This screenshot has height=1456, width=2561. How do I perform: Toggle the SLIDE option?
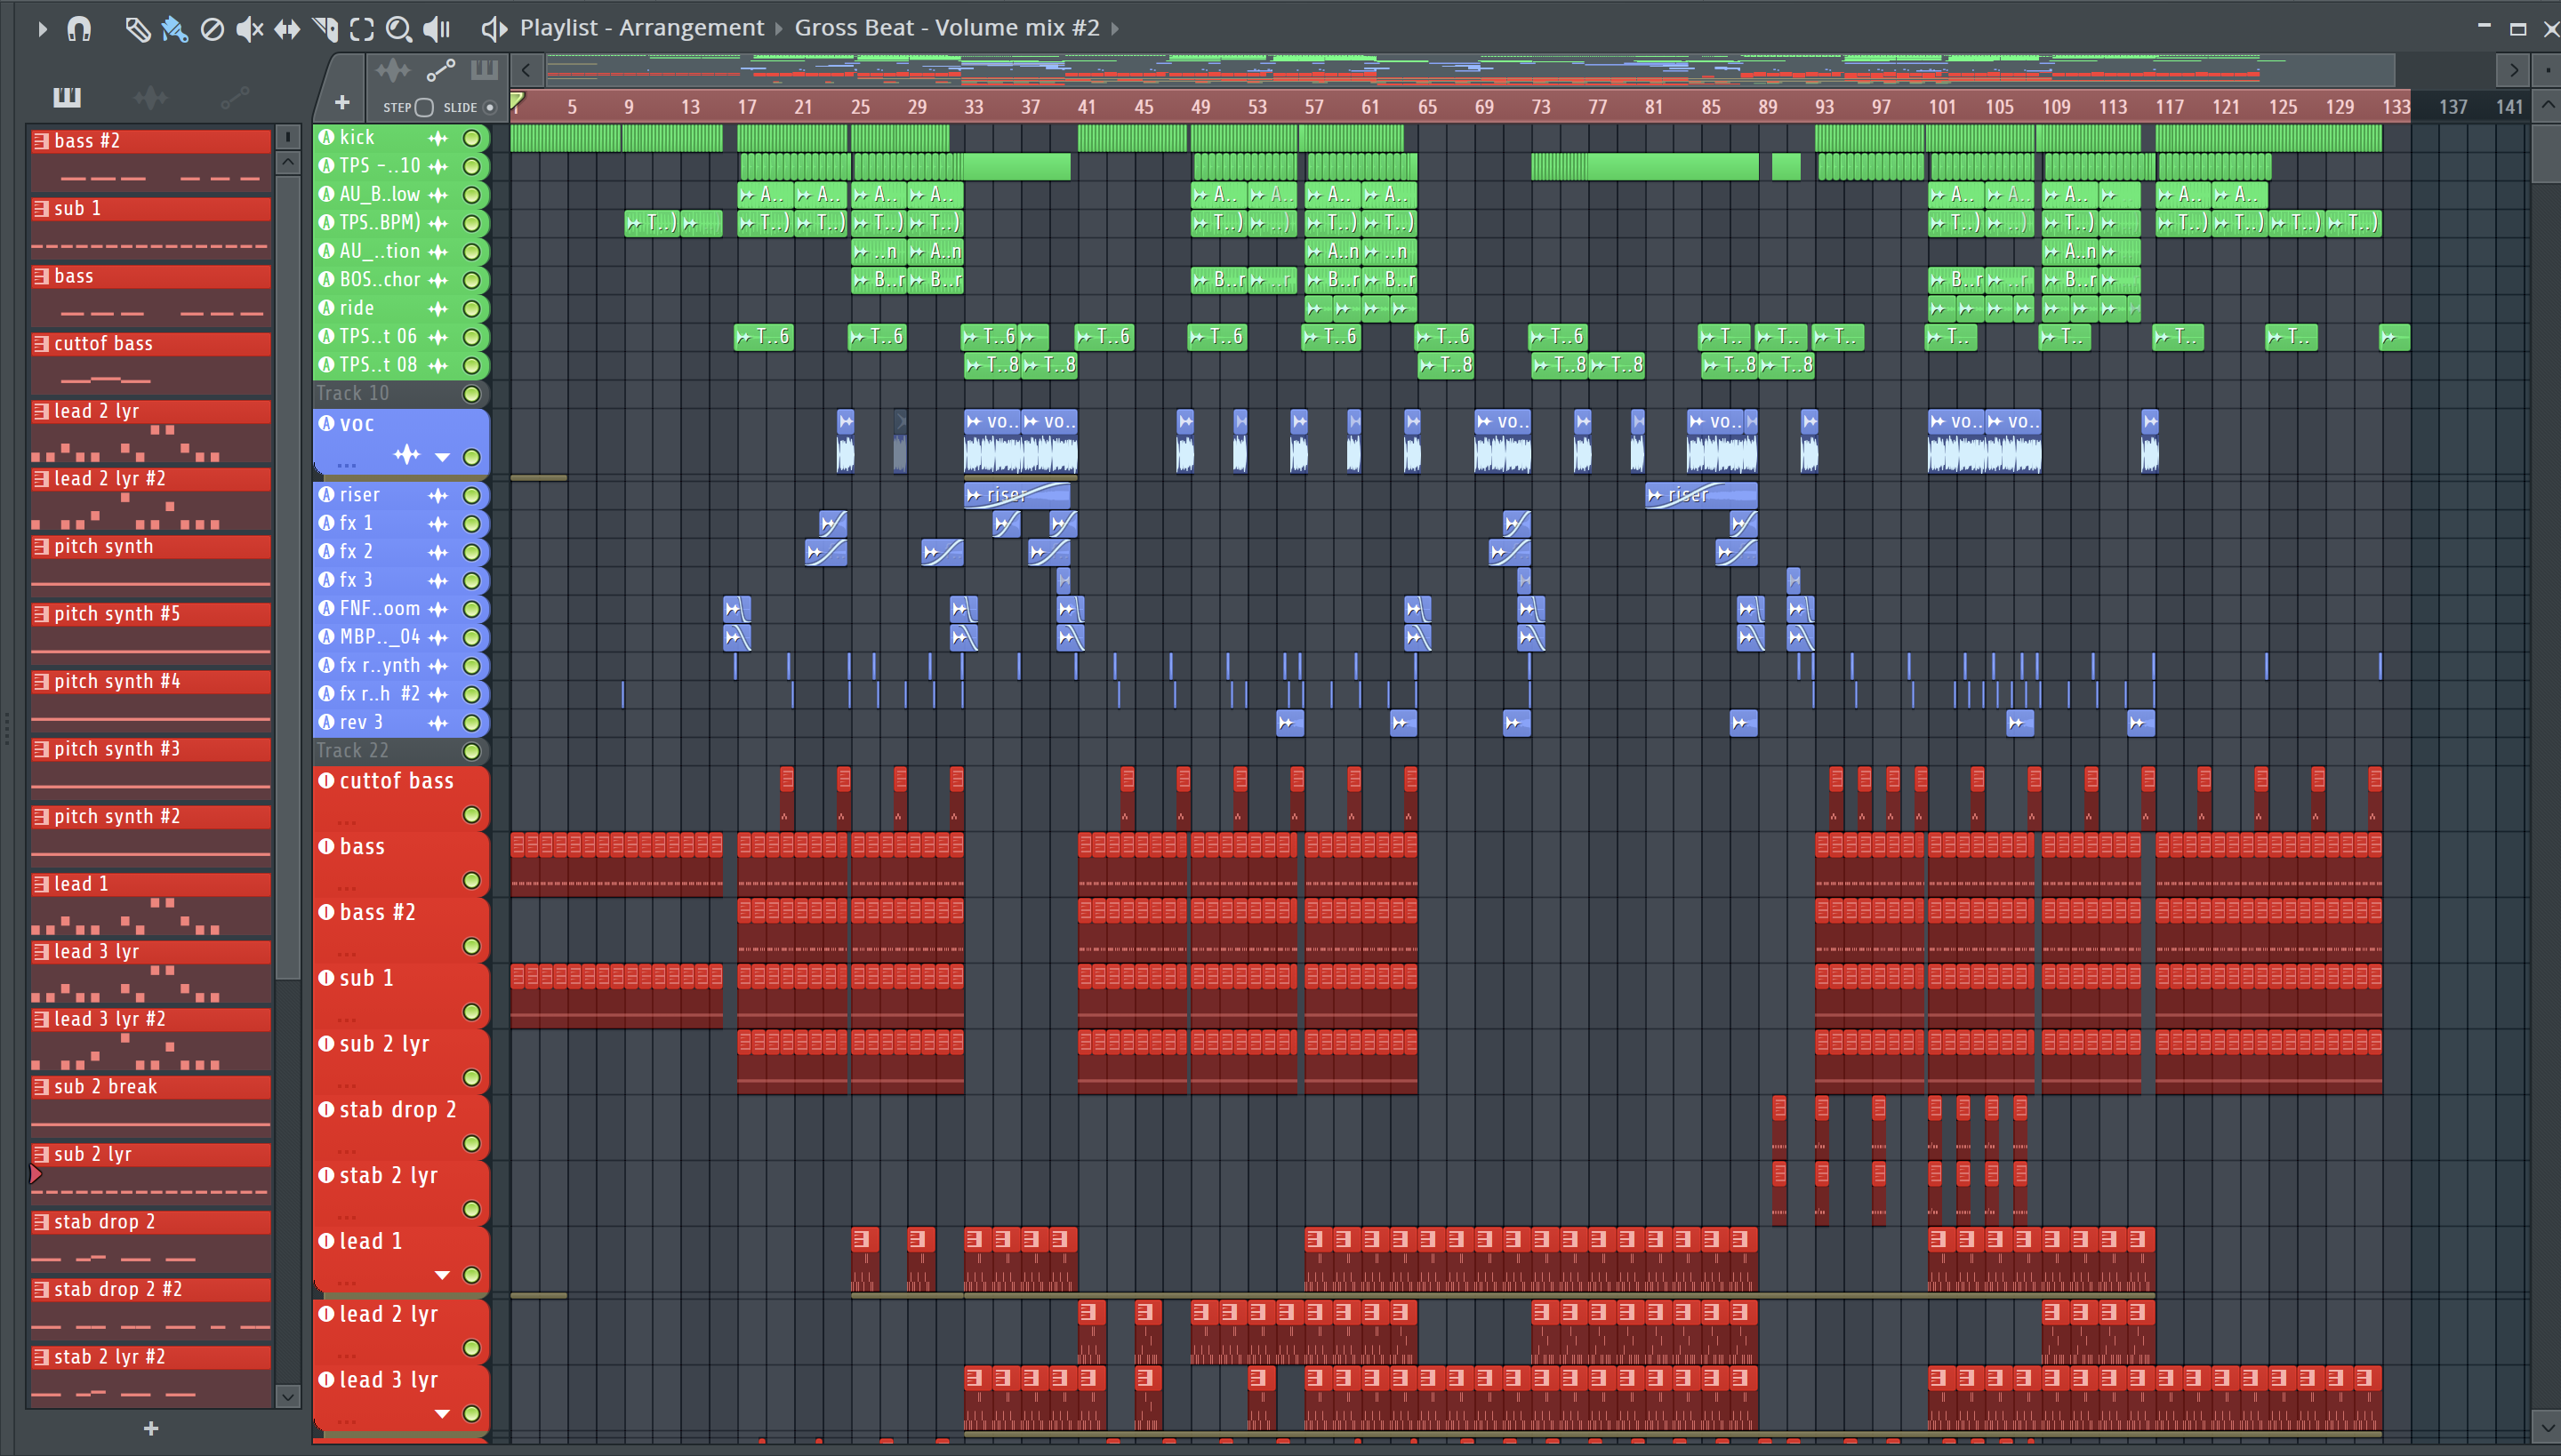(490, 107)
